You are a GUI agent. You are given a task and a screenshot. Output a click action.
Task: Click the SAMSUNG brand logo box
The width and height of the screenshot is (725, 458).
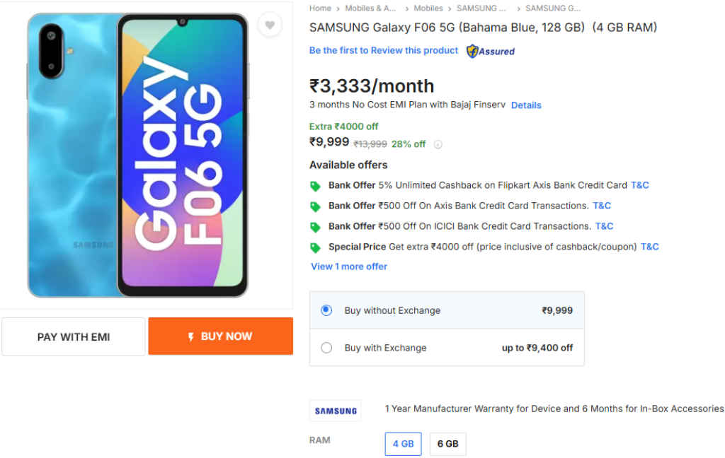(335, 410)
